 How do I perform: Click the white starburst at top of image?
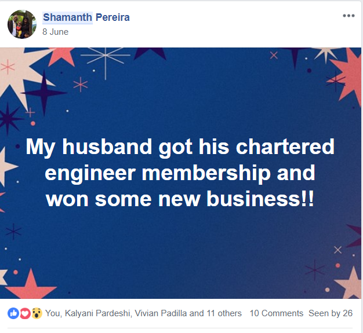coord(105,58)
